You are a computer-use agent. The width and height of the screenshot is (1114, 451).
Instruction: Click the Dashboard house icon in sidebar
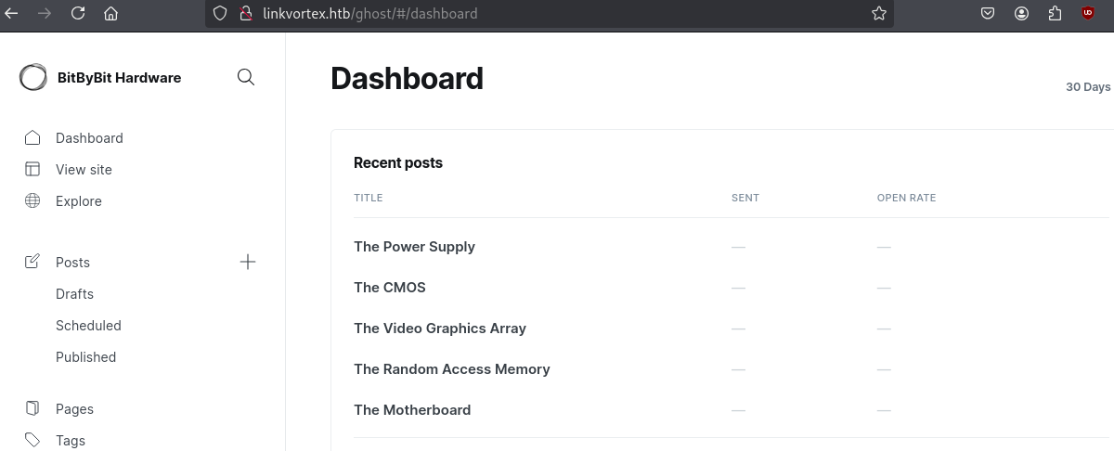[x=32, y=138]
